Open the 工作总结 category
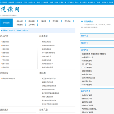 [67, 21]
